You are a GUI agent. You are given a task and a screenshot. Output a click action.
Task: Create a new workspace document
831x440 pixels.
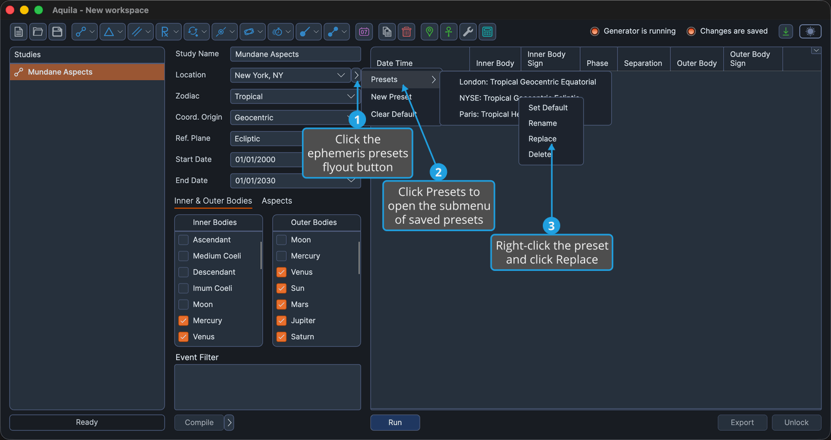tap(19, 32)
